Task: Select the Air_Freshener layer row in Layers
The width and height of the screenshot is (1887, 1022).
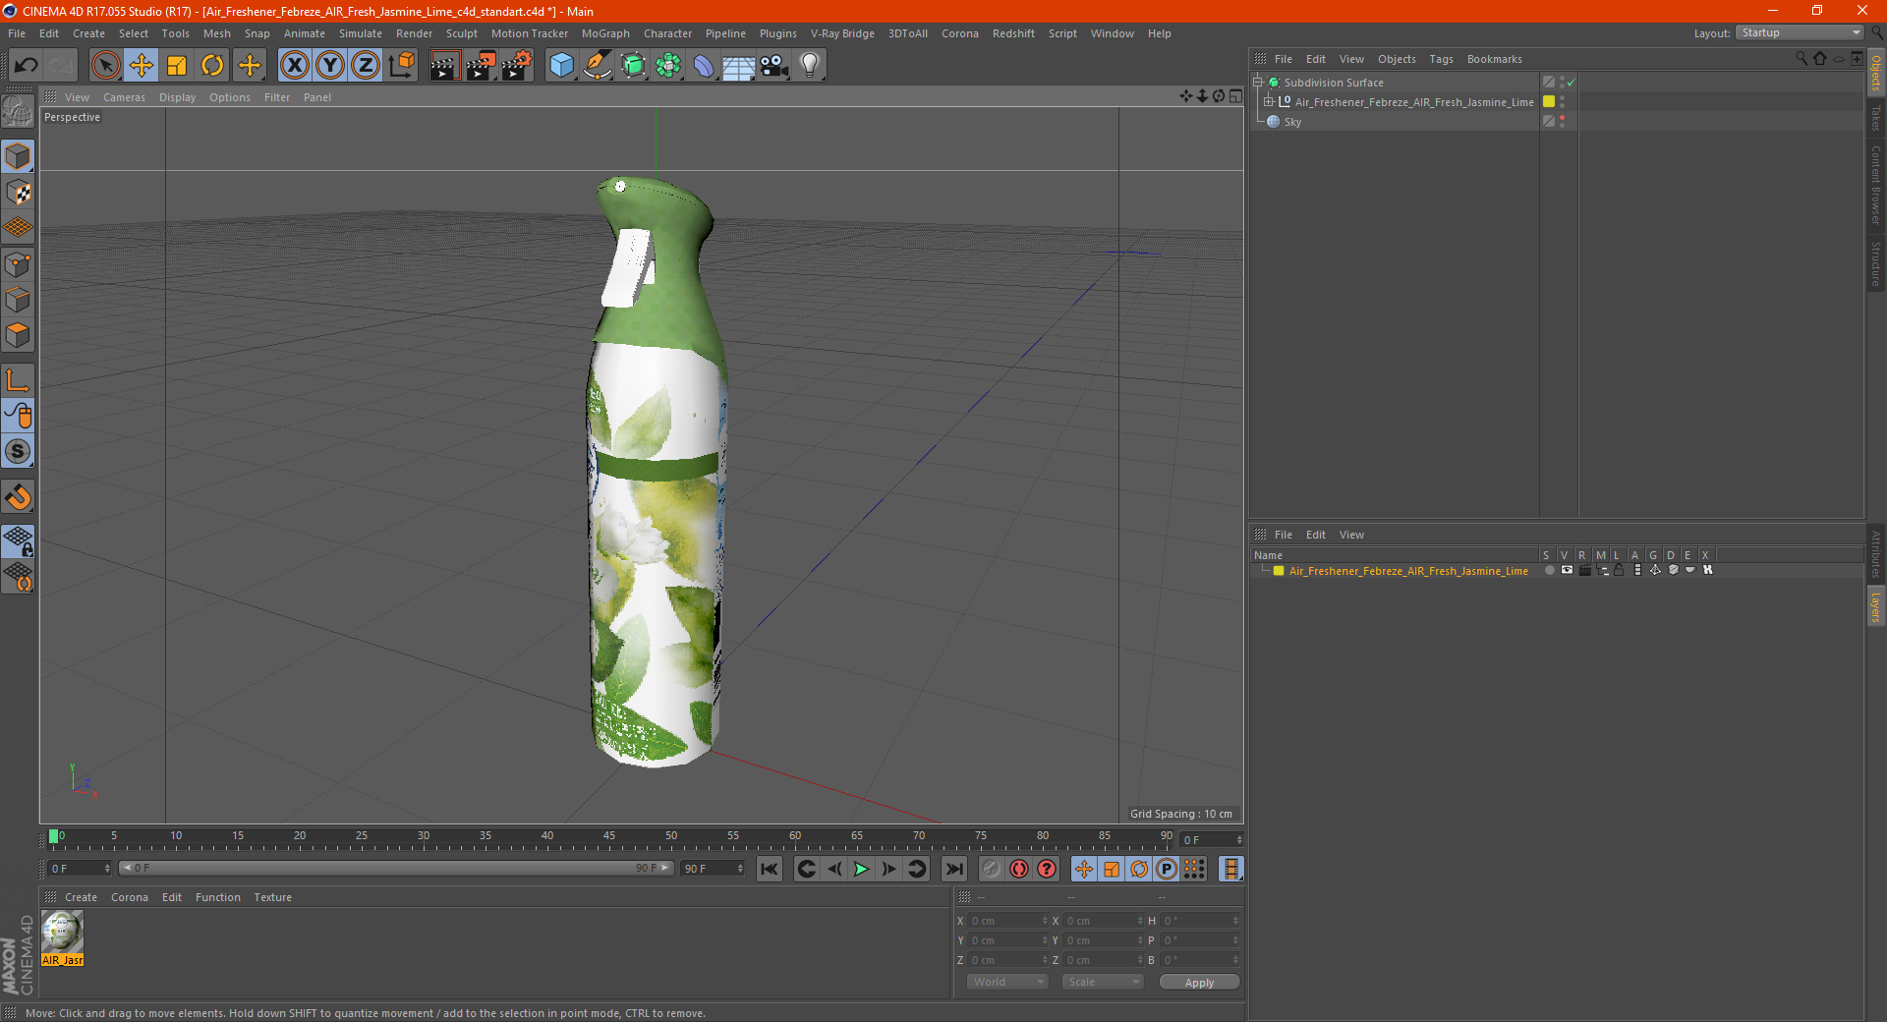Action: 1408,571
